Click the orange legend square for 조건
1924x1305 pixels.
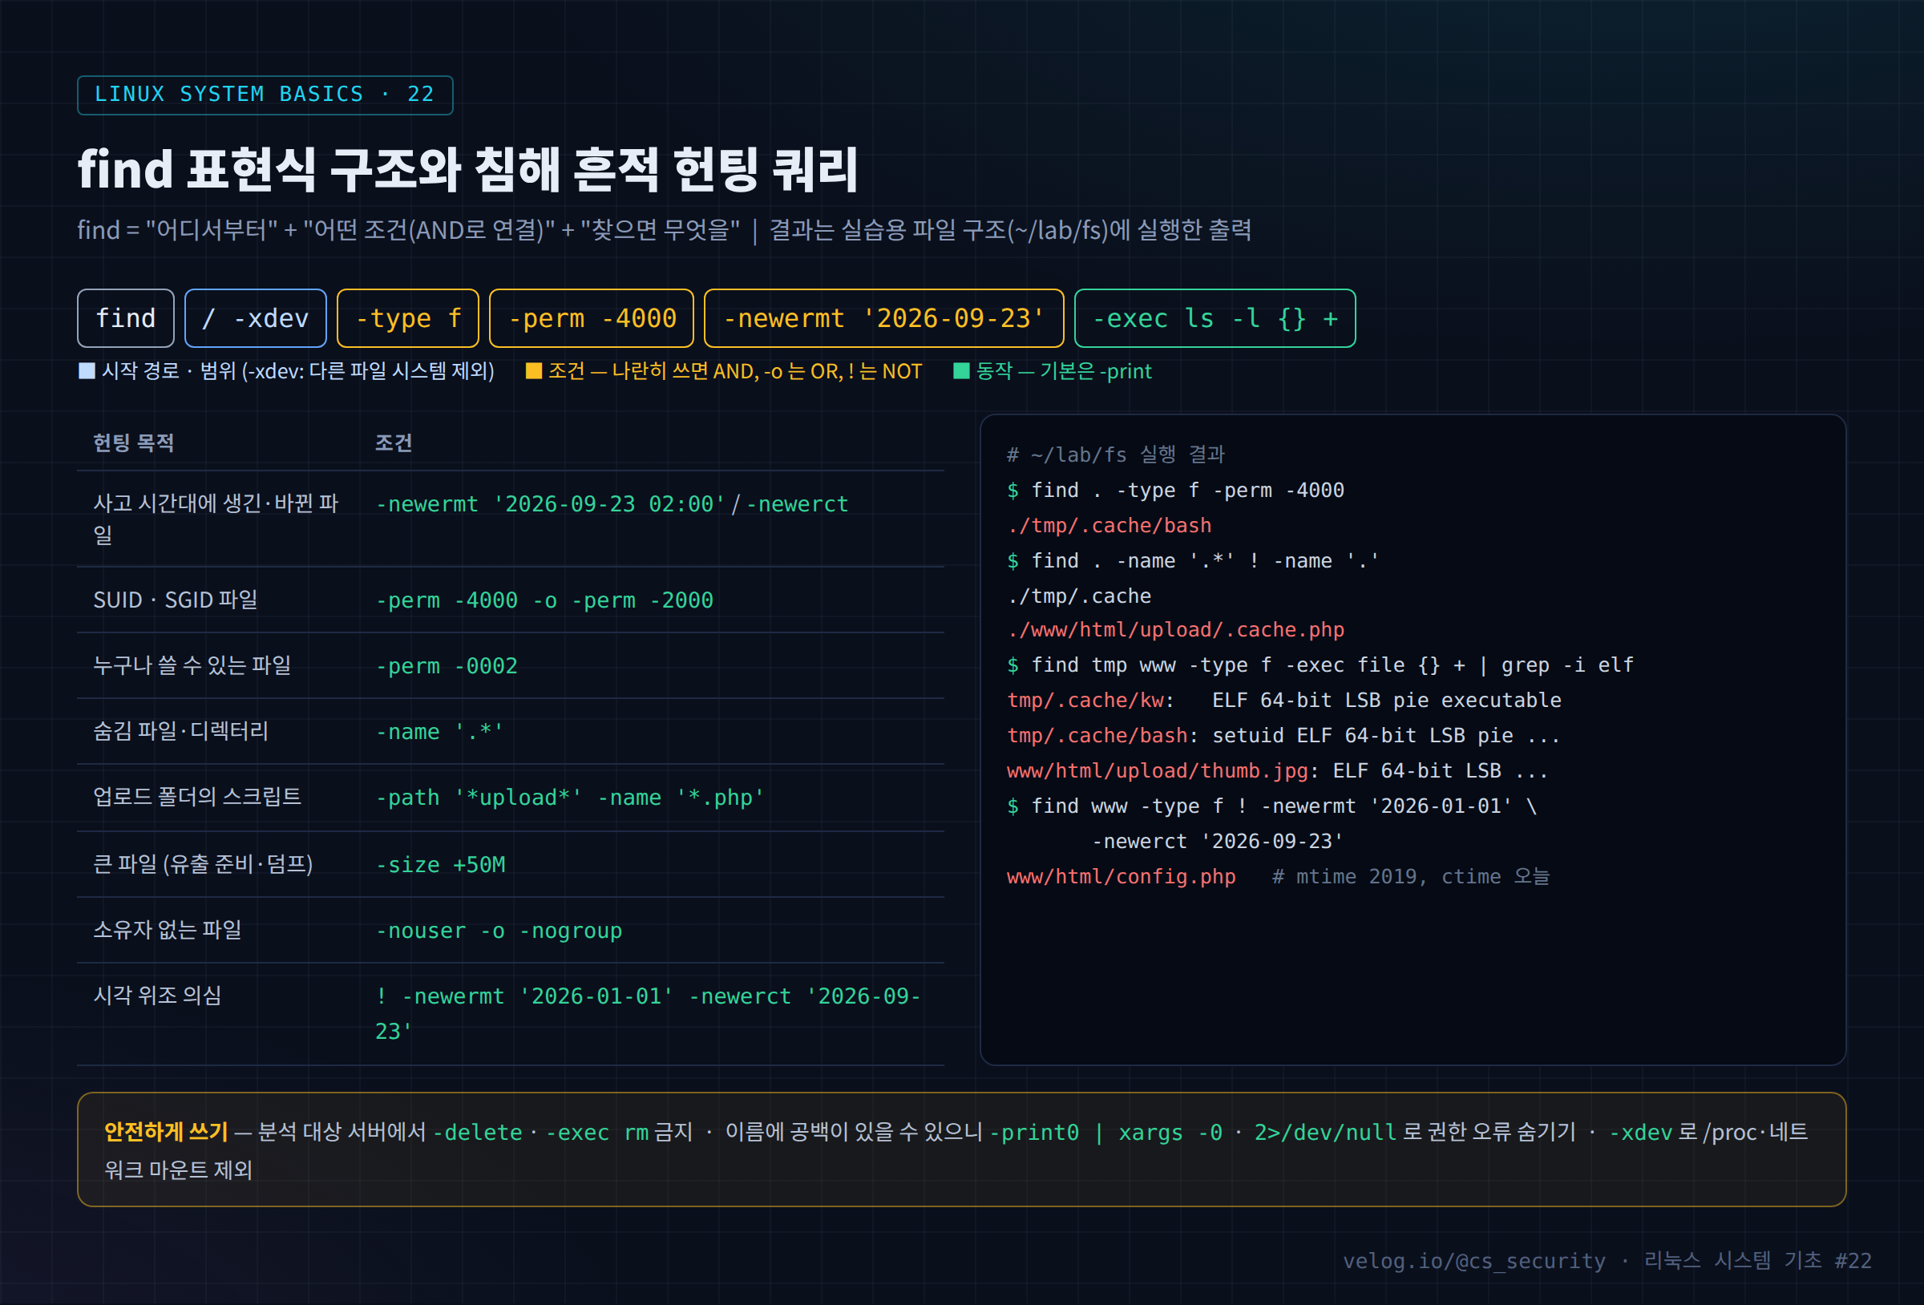[x=534, y=371]
